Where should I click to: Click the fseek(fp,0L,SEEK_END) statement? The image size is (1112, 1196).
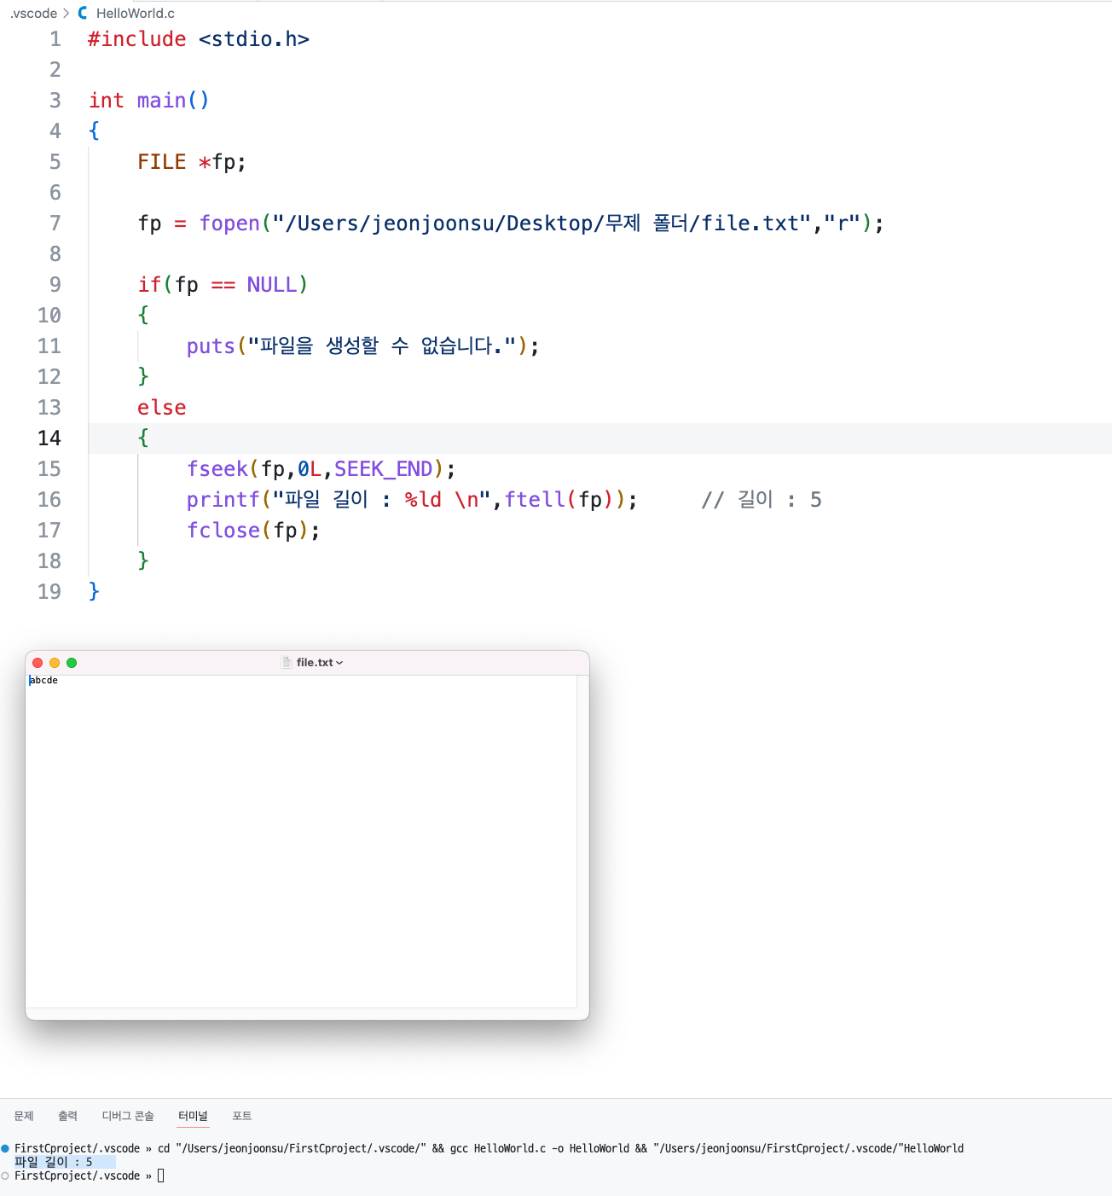pyautogui.click(x=321, y=469)
